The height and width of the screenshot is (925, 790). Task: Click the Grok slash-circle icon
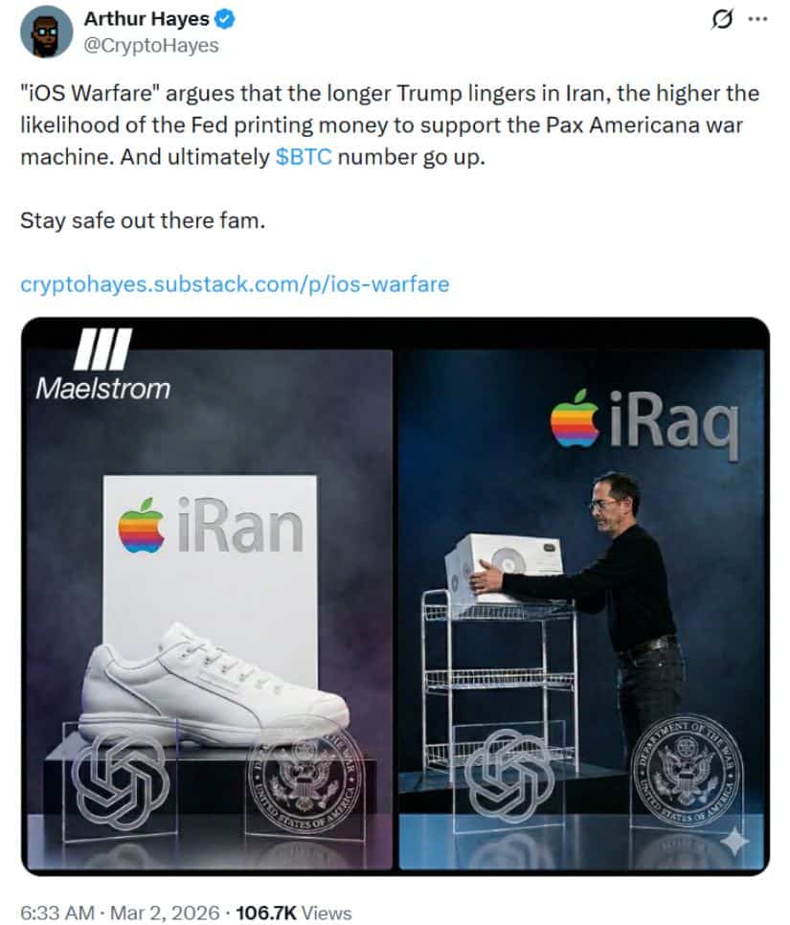point(722,19)
